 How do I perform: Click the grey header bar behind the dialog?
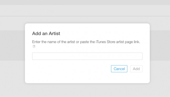click(x=85, y=10)
